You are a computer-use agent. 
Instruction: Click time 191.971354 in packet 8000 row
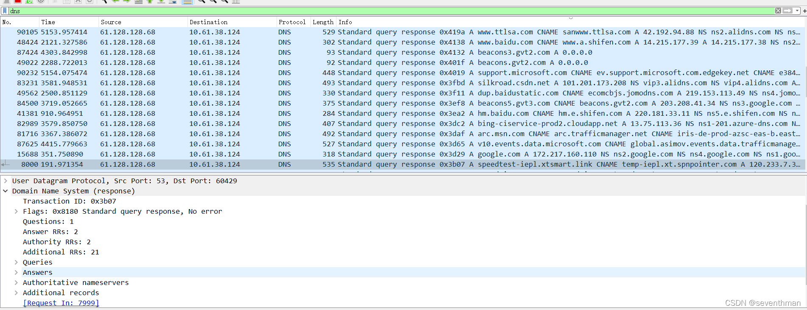62,165
